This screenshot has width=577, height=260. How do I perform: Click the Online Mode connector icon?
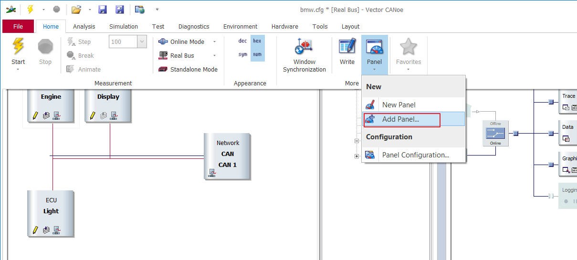(x=163, y=42)
